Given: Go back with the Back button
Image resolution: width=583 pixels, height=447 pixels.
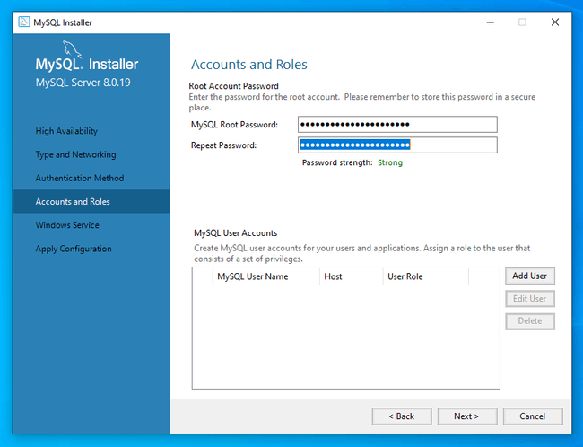Looking at the screenshot, I should (x=401, y=416).
